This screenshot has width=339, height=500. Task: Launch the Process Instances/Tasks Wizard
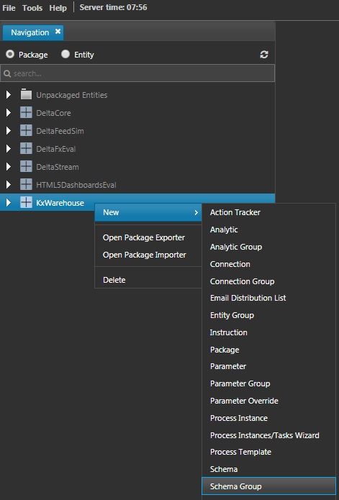click(x=269, y=435)
